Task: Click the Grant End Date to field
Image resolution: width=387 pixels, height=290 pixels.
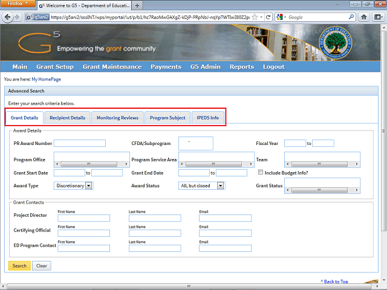Action: coord(232,173)
